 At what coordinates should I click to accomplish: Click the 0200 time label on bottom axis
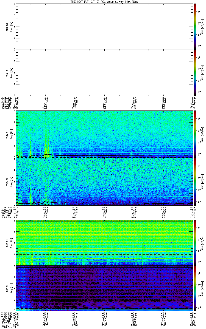16,325
